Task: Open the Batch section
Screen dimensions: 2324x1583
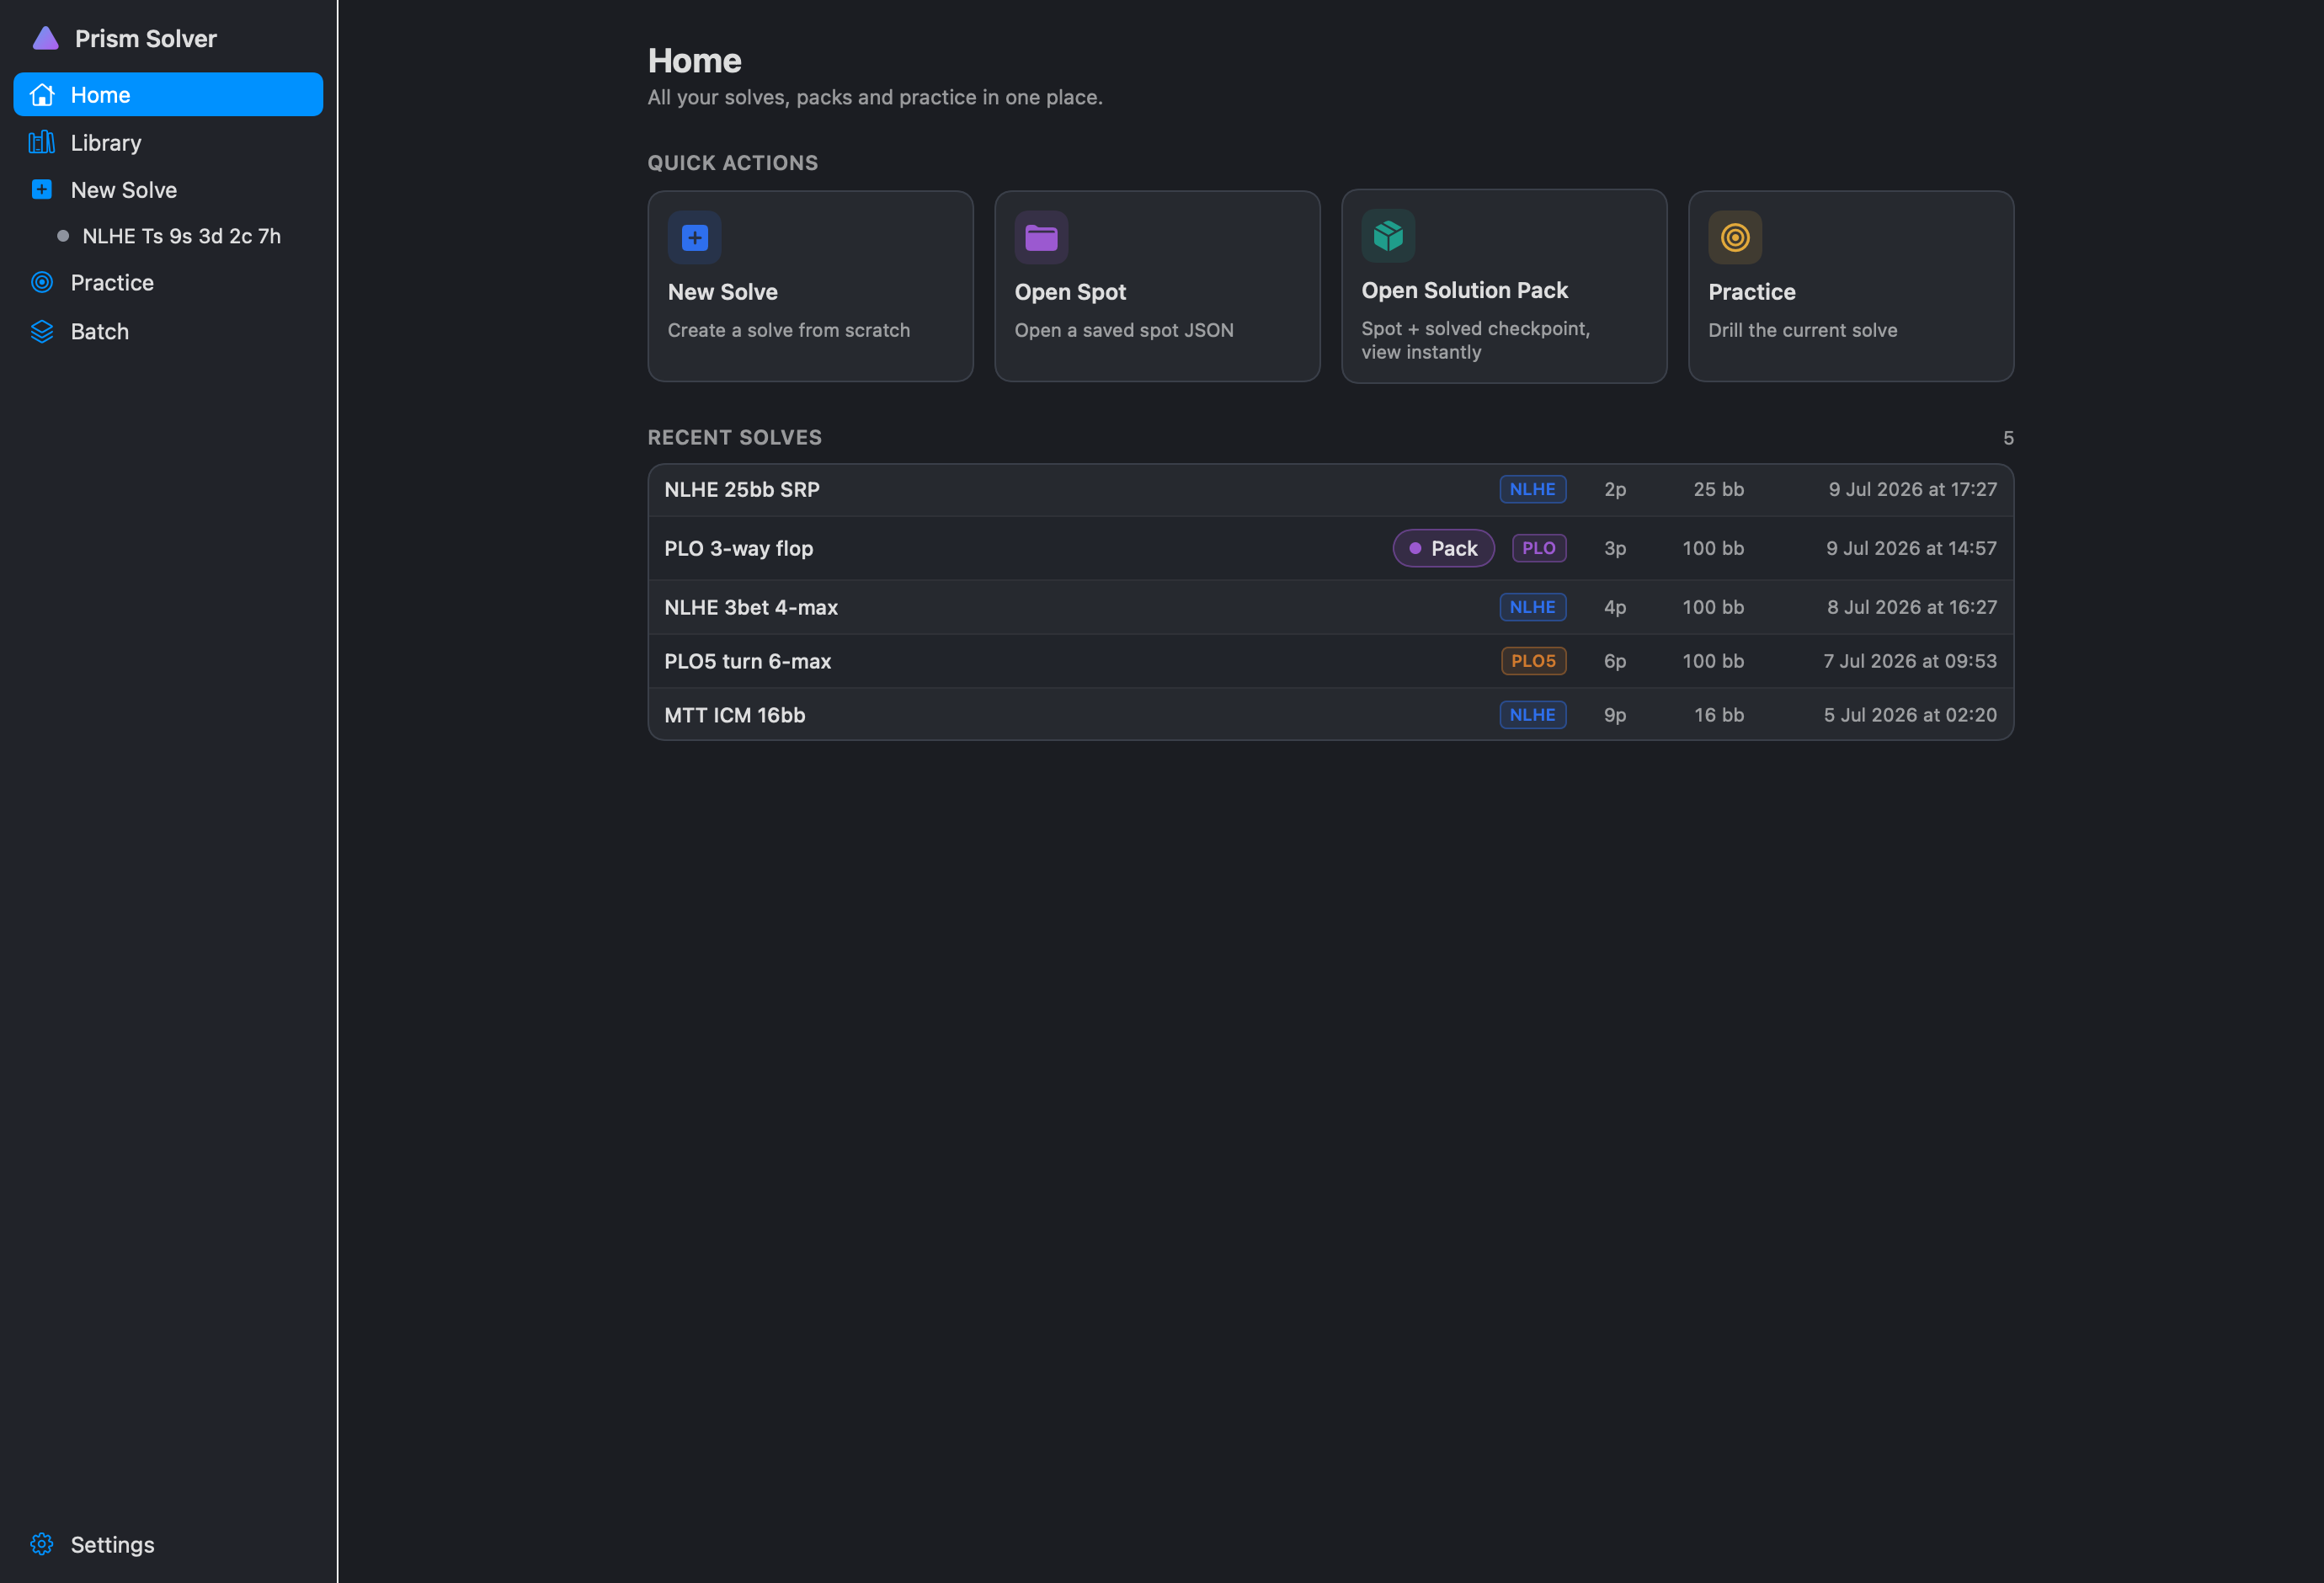Action: (168, 331)
